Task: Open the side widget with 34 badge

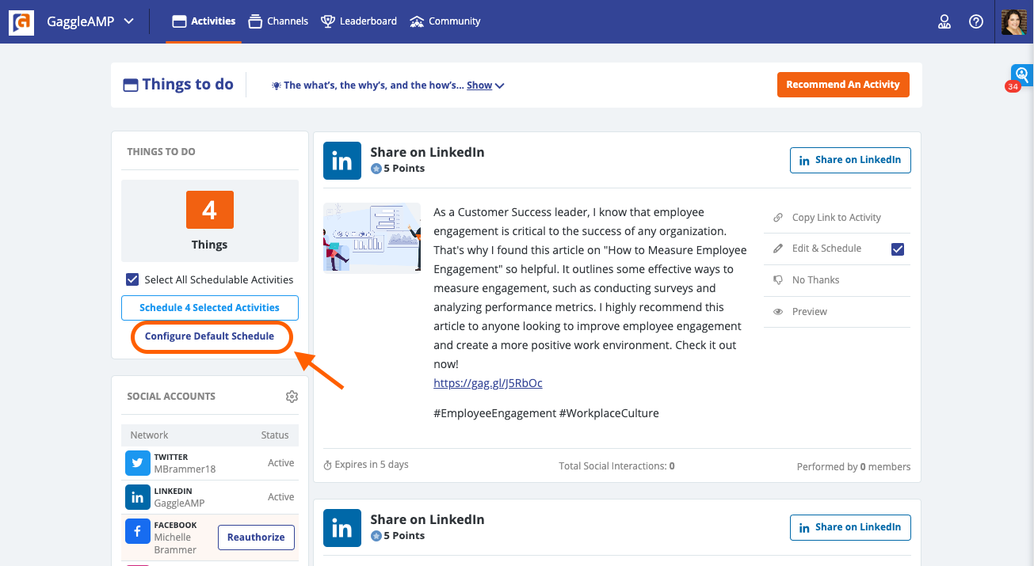Action: coord(1021,76)
